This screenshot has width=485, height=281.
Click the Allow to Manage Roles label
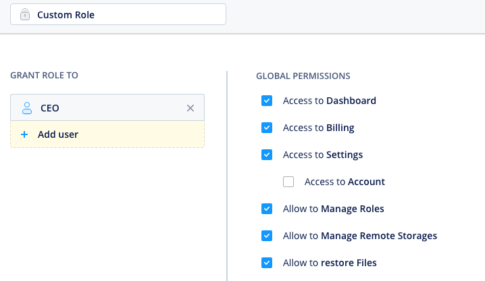point(333,209)
